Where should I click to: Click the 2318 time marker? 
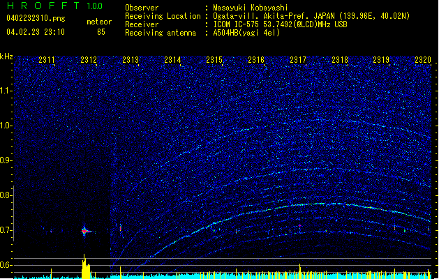[x=340, y=60]
